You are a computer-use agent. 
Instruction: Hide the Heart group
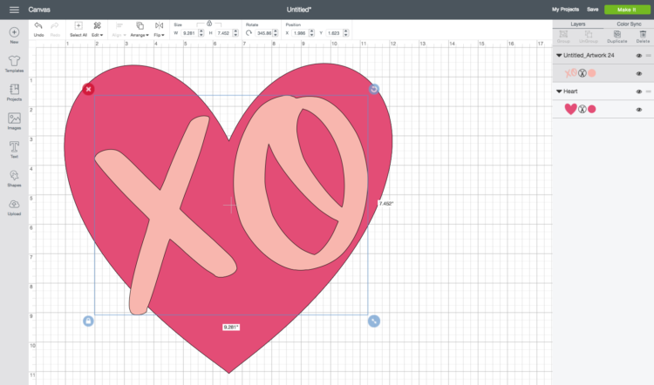coord(638,91)
